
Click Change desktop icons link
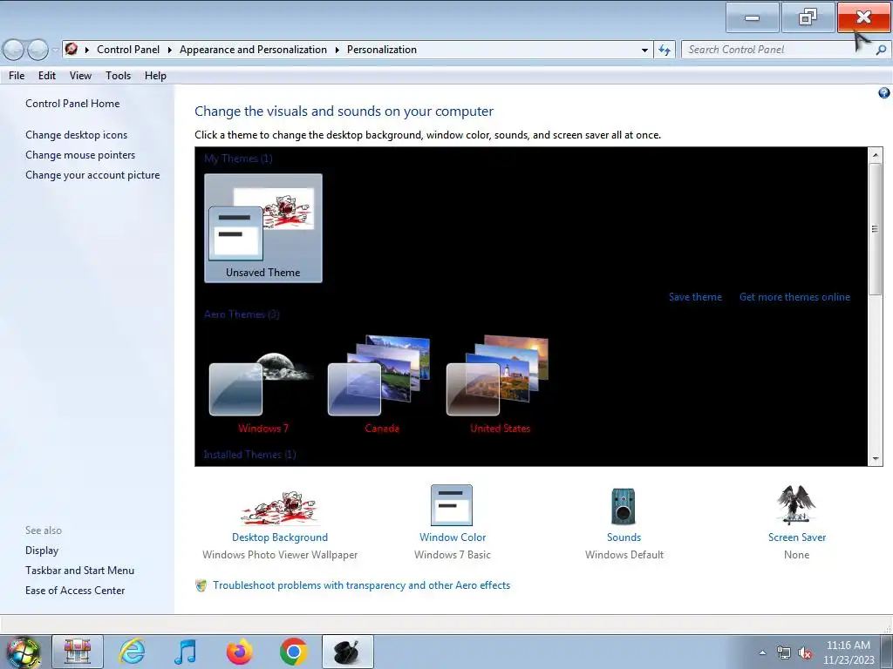(x=77, y=135)
